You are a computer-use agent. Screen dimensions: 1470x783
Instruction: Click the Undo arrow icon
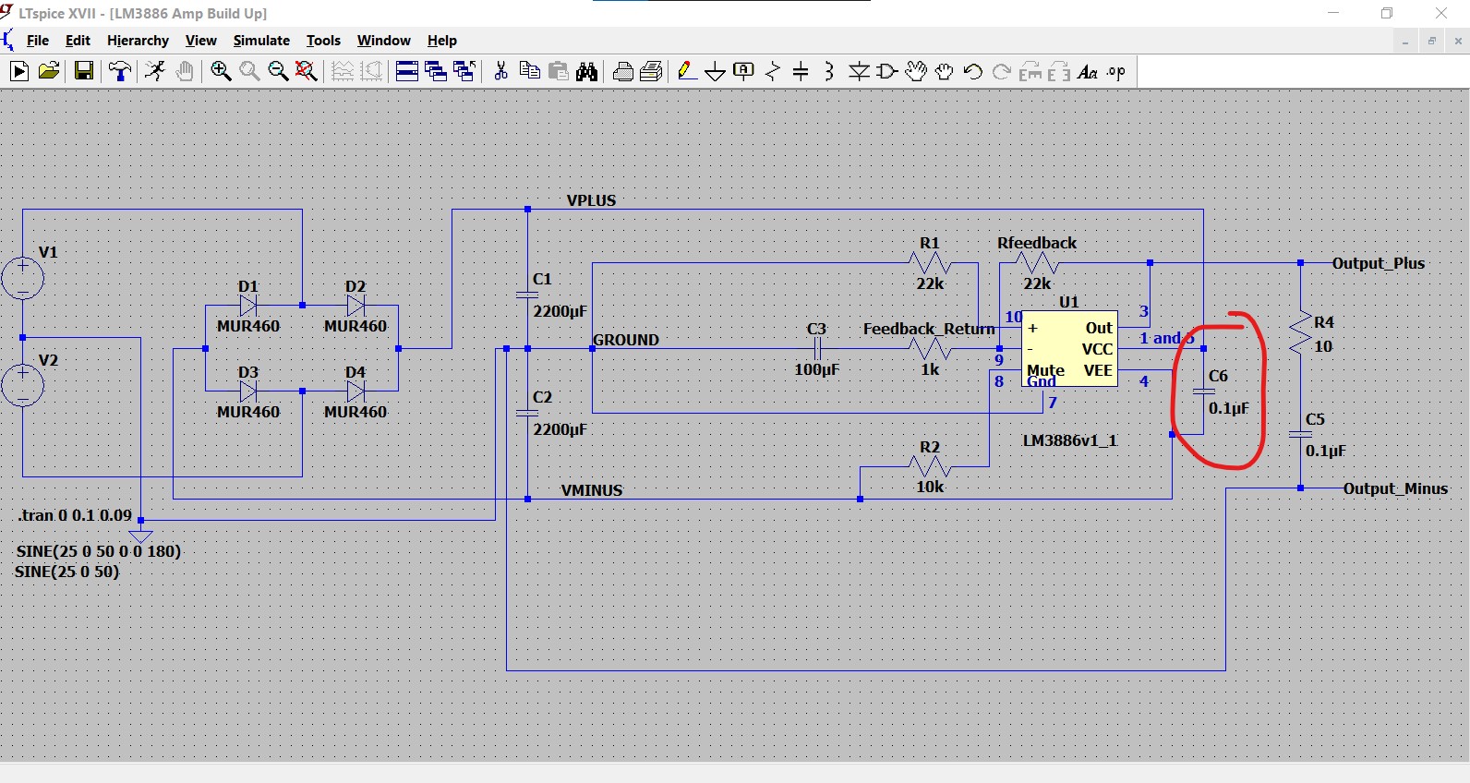972,72
